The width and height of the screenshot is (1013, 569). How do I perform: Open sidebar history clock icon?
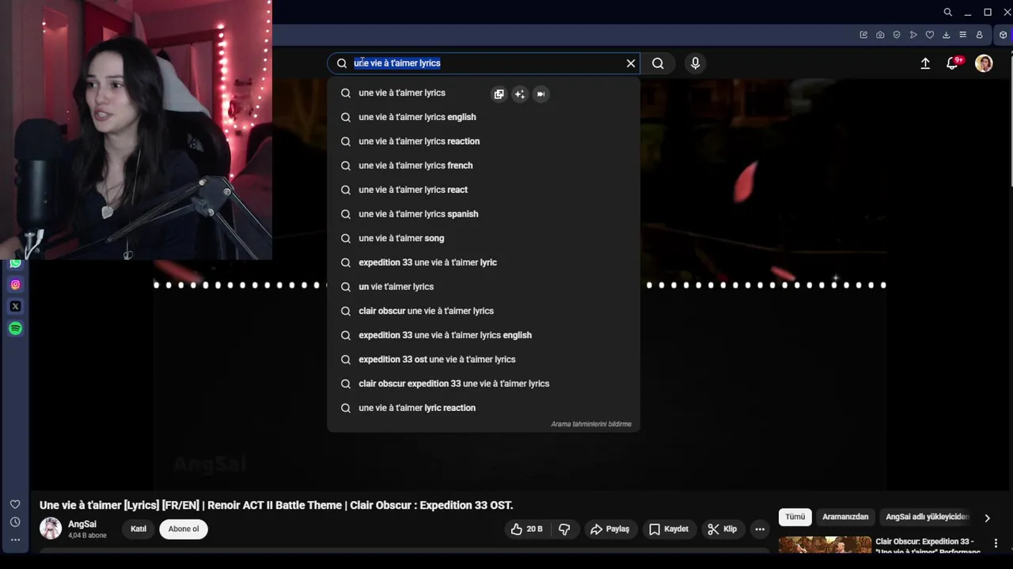pos(15,522)
